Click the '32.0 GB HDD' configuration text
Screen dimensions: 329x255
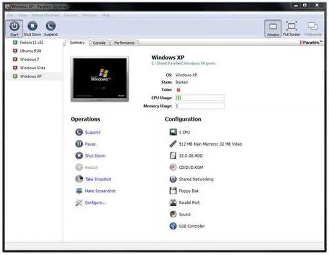191,156
